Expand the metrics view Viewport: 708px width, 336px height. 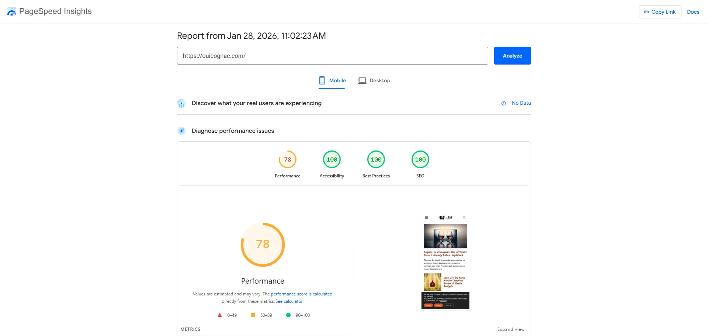(511, 329)
